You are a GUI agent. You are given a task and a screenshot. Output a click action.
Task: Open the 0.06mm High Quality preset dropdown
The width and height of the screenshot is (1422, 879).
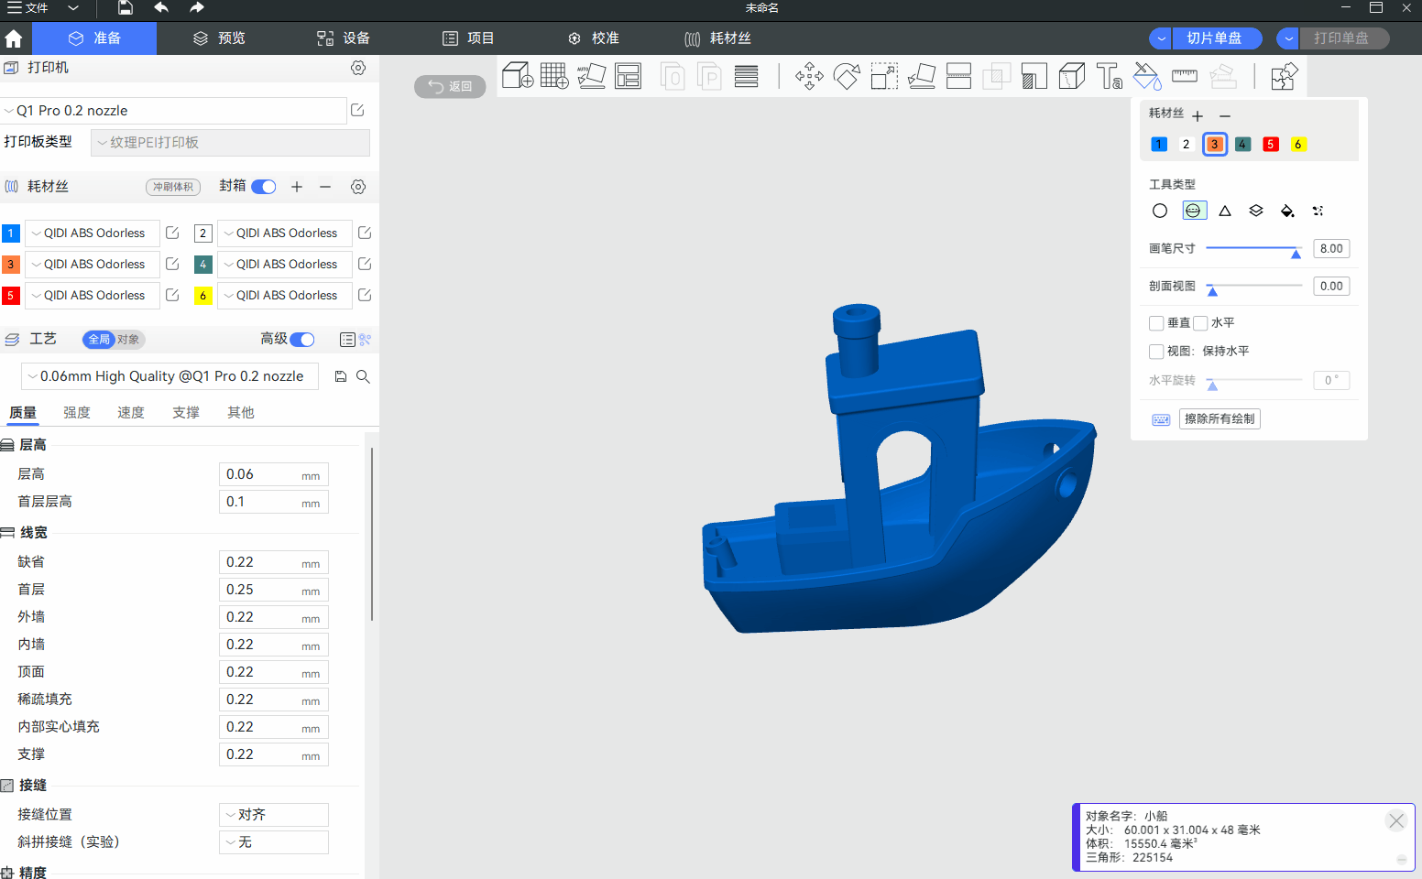[x=170, y=376]
